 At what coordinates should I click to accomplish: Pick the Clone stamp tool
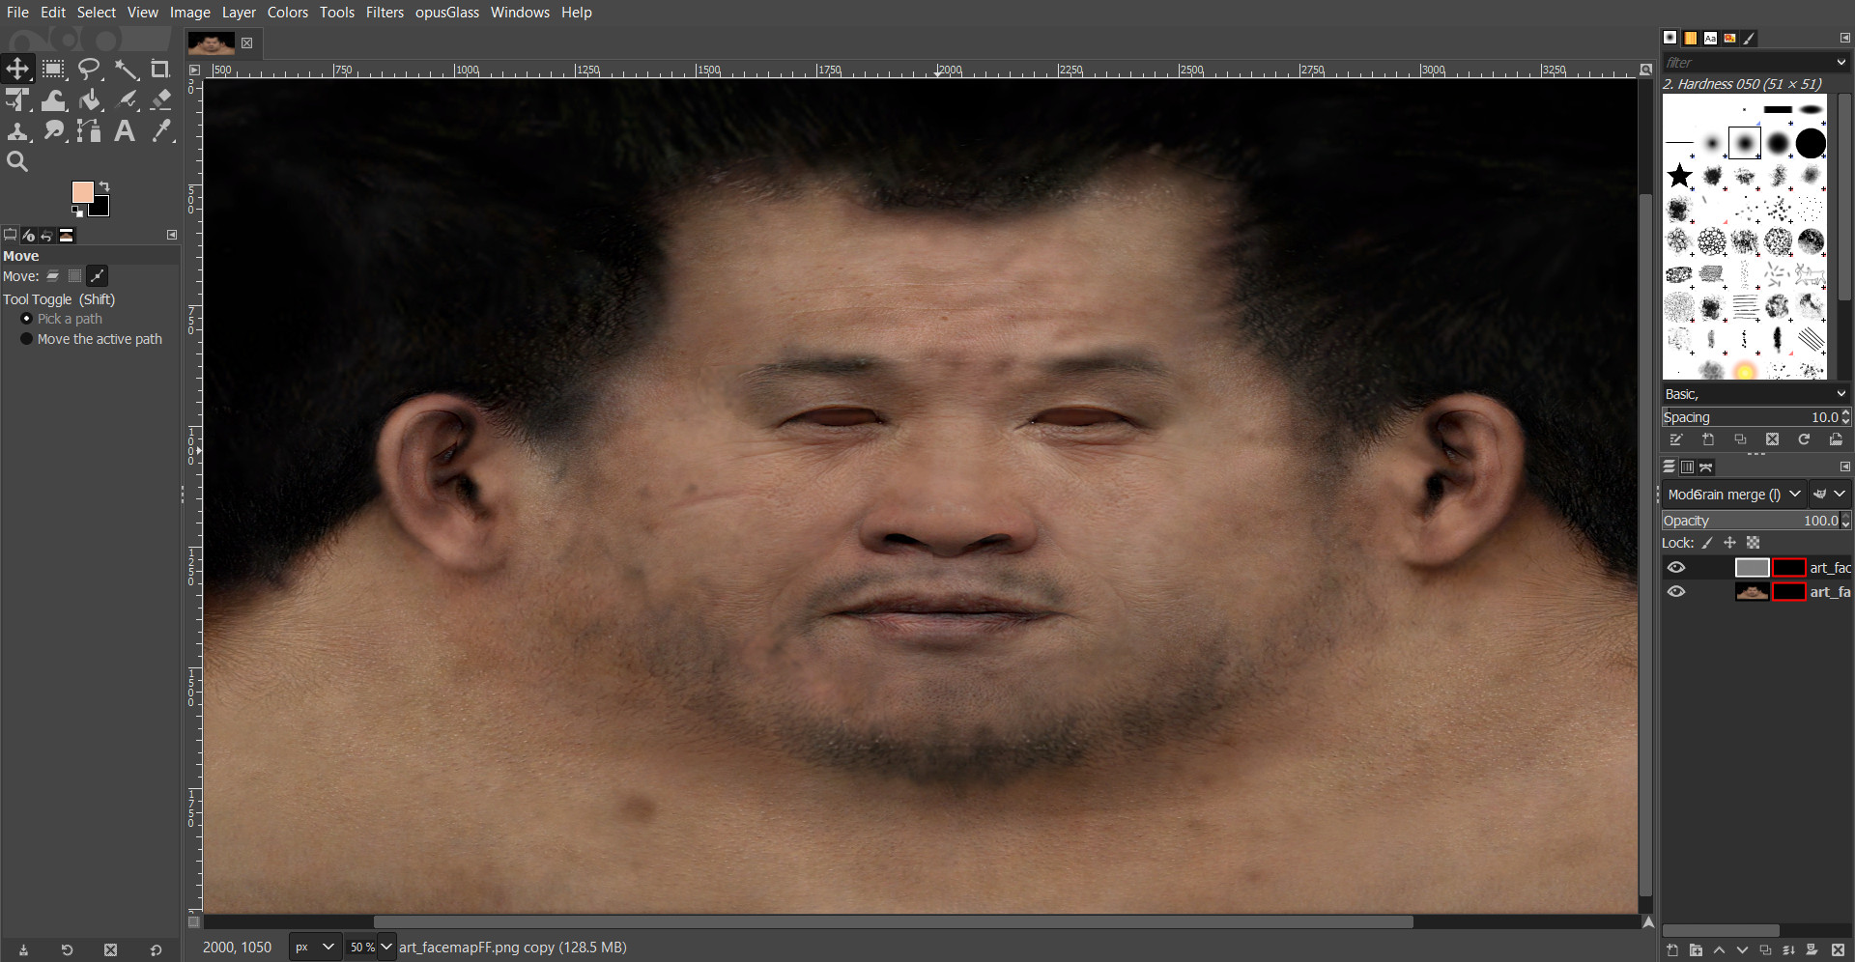point(18,130)
